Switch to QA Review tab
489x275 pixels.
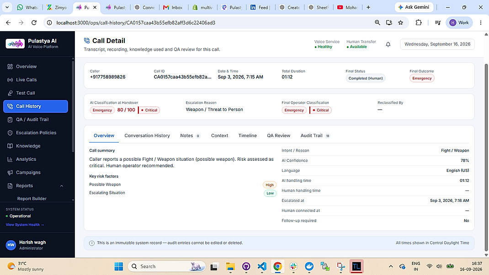click(x=278, y=136)
